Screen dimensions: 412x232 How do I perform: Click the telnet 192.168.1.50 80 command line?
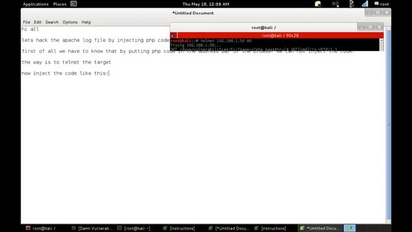tap(211, 41)
